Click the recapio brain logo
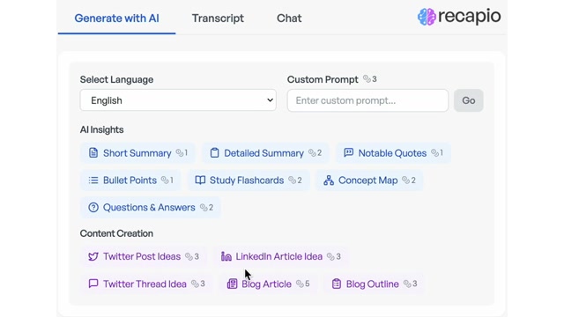Viewport: 564px width, 317px height. tap(427, 17)
